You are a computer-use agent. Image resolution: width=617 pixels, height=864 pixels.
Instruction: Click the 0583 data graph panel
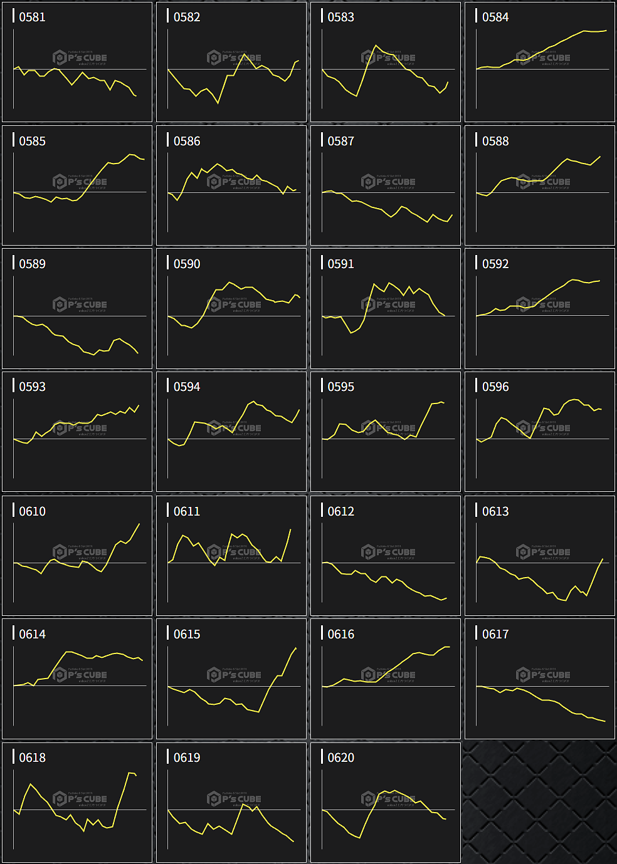(x=386, y=62)
